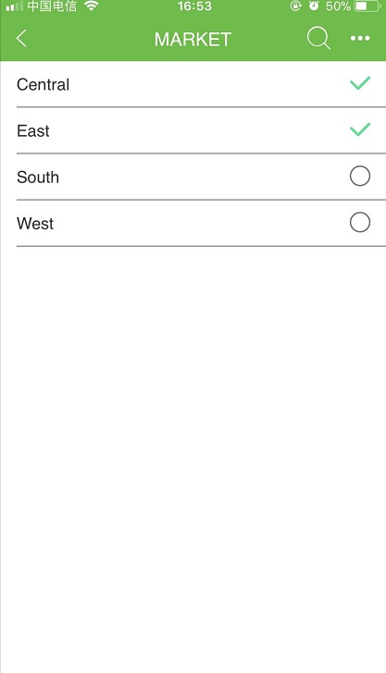Tap the rotation lock status icon
The image size is (386, 673).
295,6
